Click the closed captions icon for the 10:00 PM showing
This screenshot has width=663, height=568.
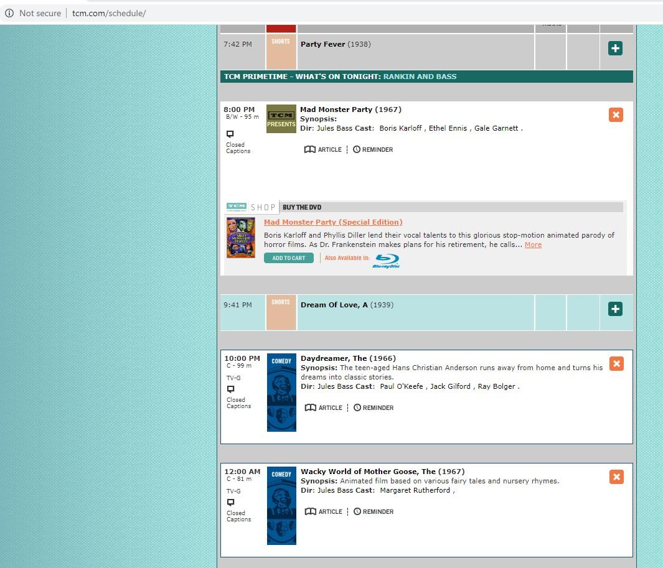[231, 389]
